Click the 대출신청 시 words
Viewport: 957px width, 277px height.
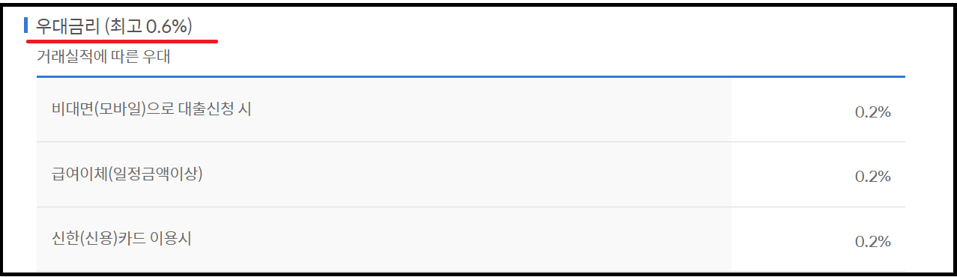(215, 109)
